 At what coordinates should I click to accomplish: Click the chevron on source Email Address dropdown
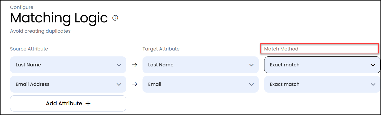coord(119,84)
